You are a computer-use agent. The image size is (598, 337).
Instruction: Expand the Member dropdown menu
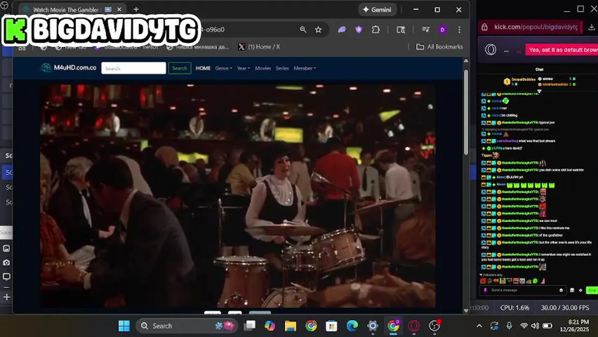click(305, 68)
